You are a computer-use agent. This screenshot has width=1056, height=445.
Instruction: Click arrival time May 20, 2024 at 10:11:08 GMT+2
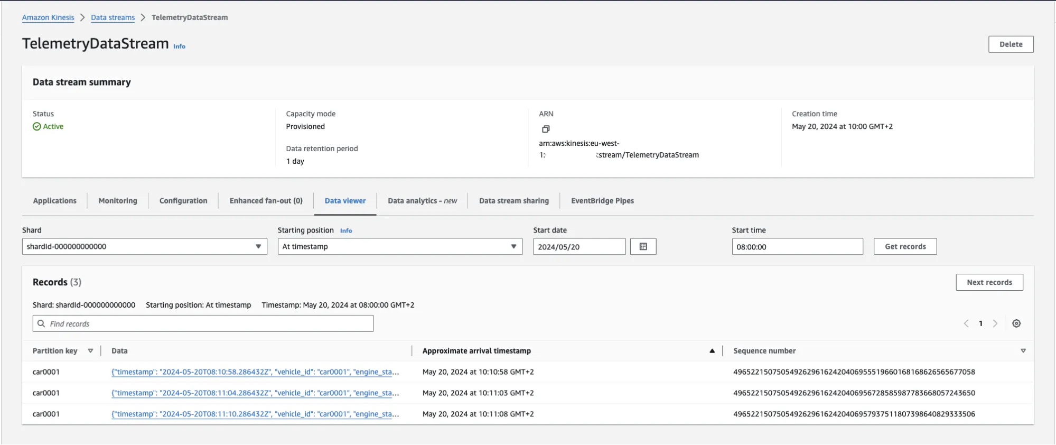click(x=478, y=414)
